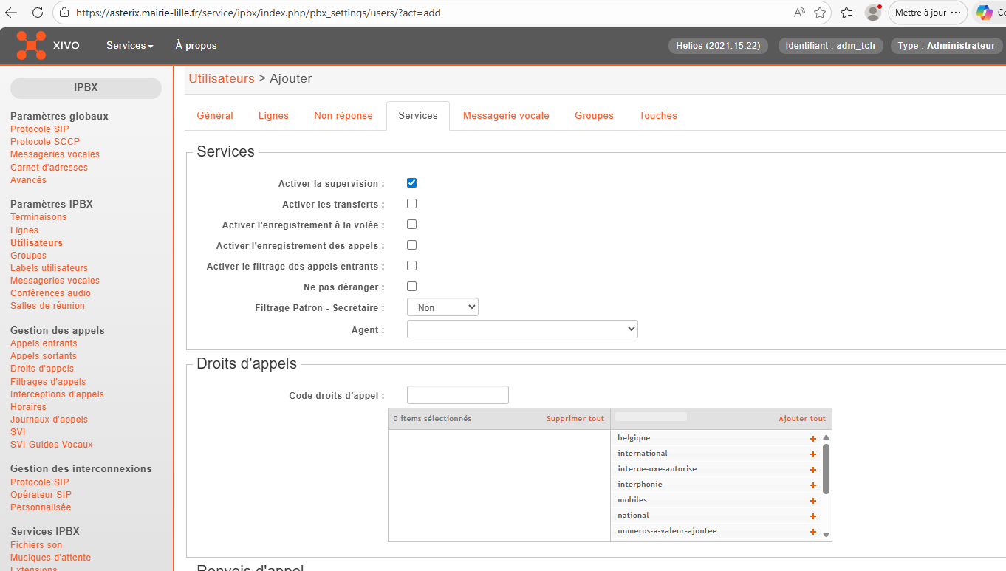Add mobiles with its plus icon
Screen dimensions: 1006x571
(813, 501)
